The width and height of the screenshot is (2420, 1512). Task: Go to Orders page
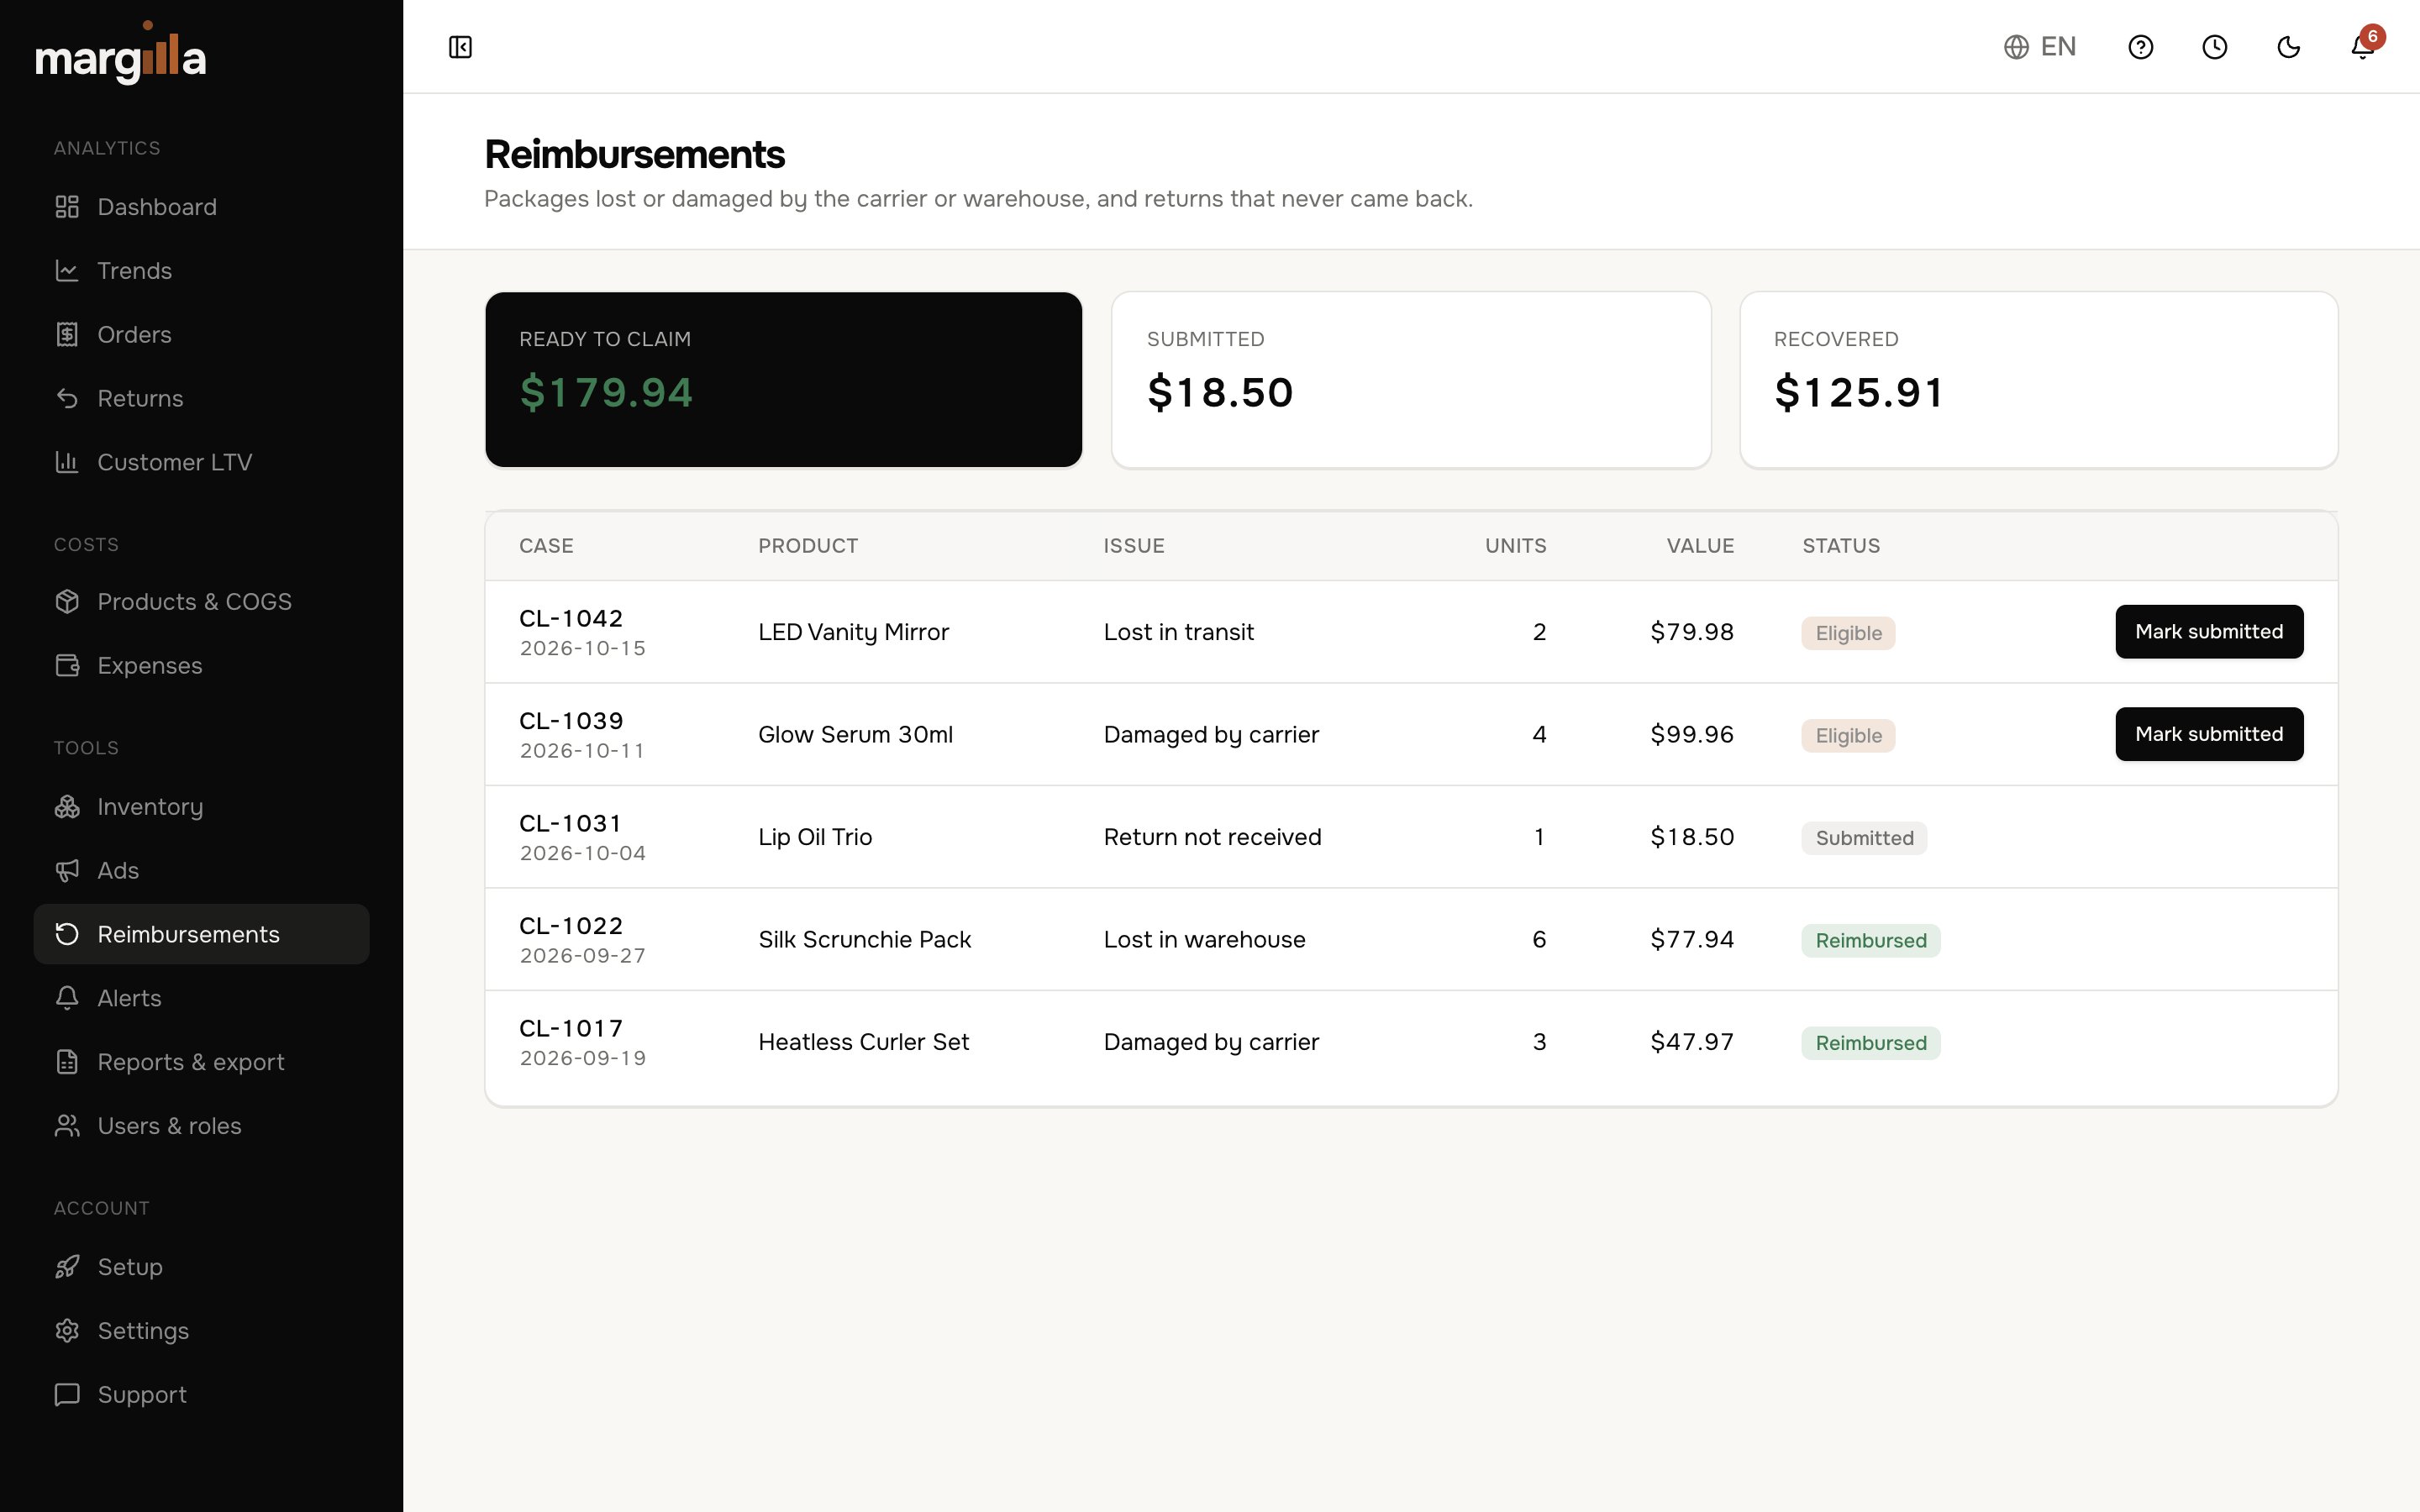(201, 335)
